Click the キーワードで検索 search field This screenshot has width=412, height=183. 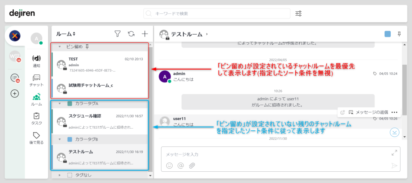coord(217,14)
